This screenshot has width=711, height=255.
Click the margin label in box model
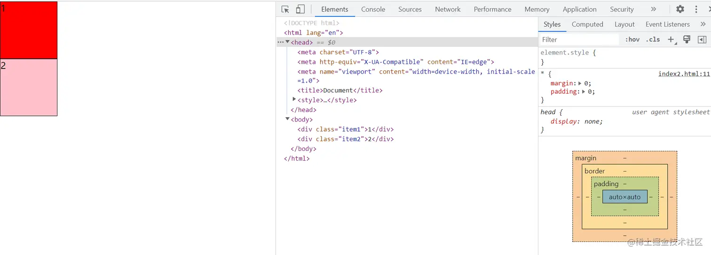(585, 158)
